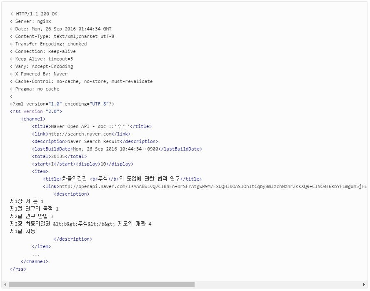Click the opening rss version="2.0" tag
The height and width of the screenshot is (291, 370).
click(x=36, y=112)
